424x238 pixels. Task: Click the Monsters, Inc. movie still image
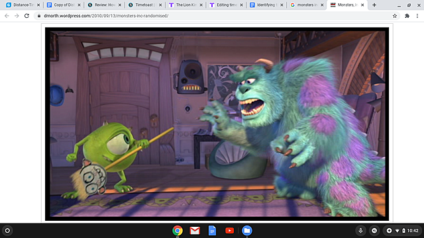point(217,124)
